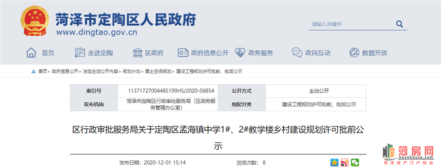Click the 发布机构 table header cell
Screen dimensions: 441x167
click(94, 104)
